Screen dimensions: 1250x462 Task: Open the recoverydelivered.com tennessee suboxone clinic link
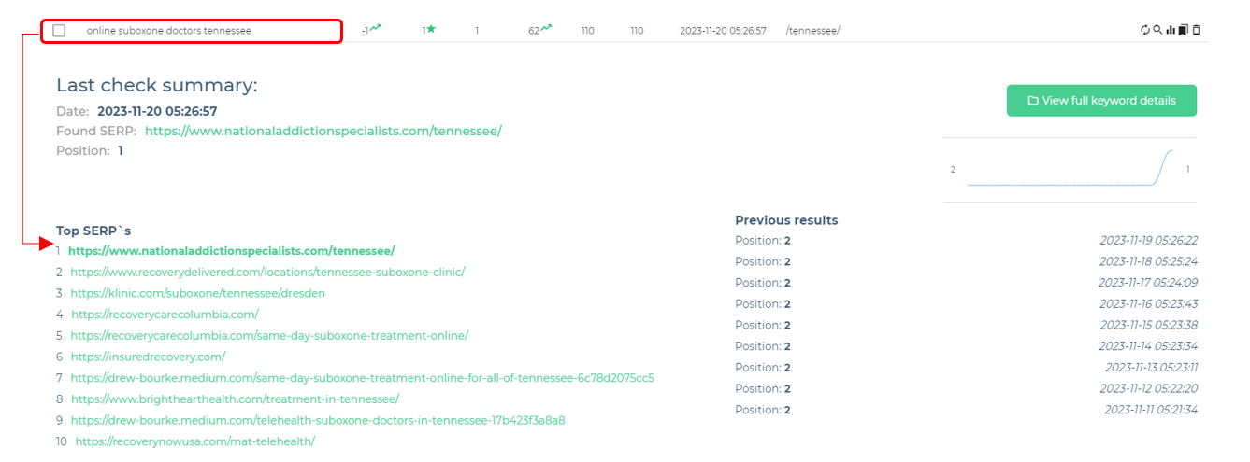[x=267, y=273]
